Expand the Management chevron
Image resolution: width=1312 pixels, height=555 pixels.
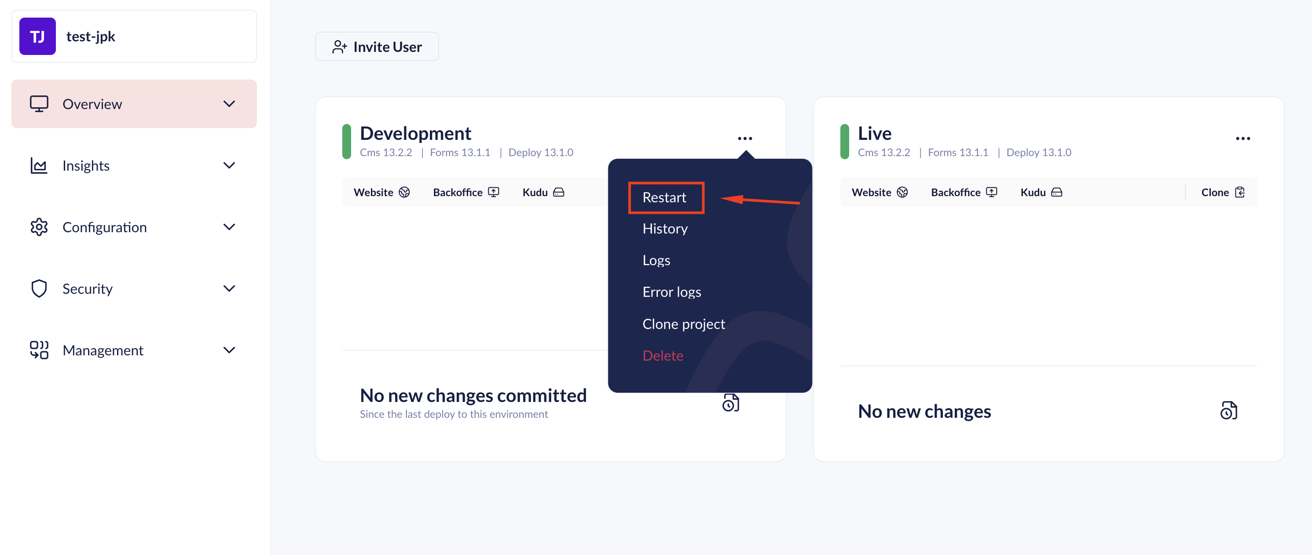[x=229, y=351]
